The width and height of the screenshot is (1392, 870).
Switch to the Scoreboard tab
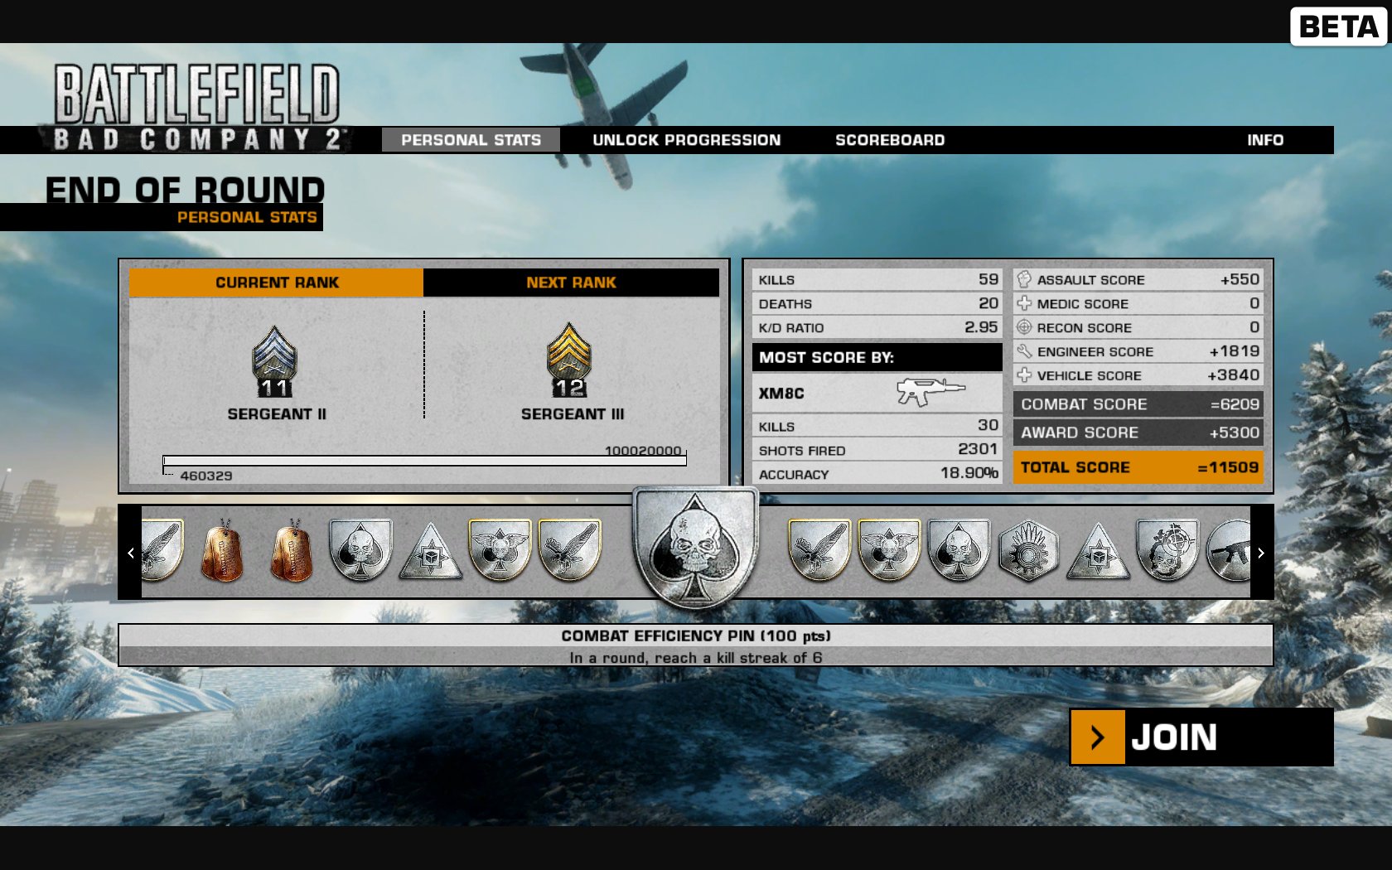[x=890, y=140]
